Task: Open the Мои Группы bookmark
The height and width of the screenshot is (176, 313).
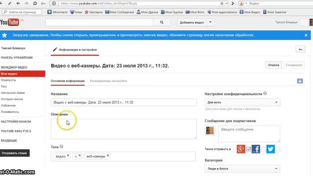Action: tap(172, 12)
